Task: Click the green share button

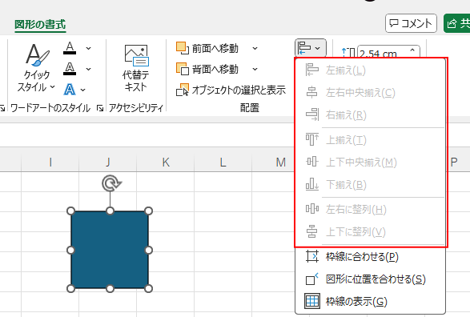Action: pos(457,23)
